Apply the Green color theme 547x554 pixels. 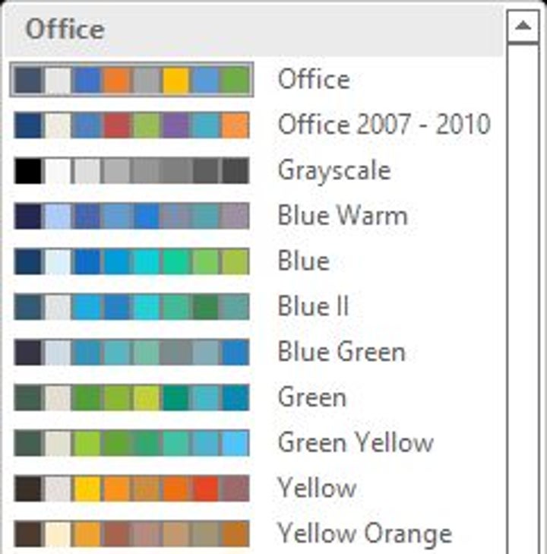click(311, 397)
